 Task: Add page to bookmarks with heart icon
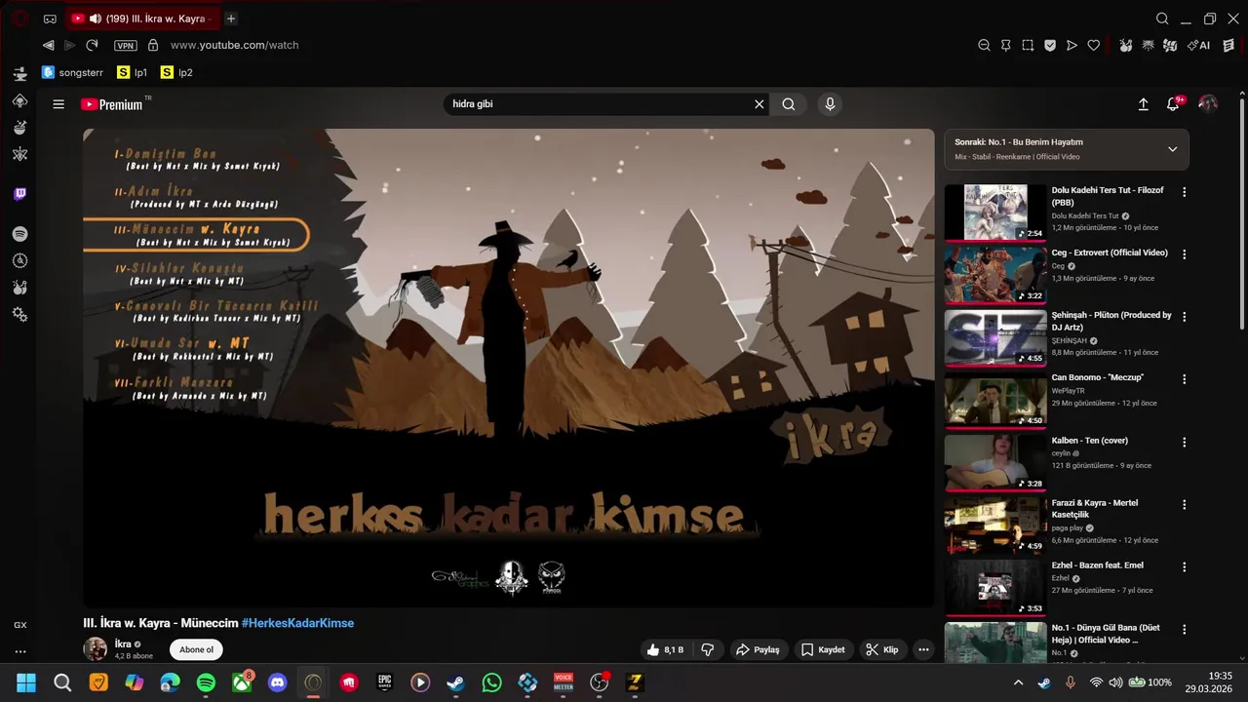click(x=1094, y=45)
